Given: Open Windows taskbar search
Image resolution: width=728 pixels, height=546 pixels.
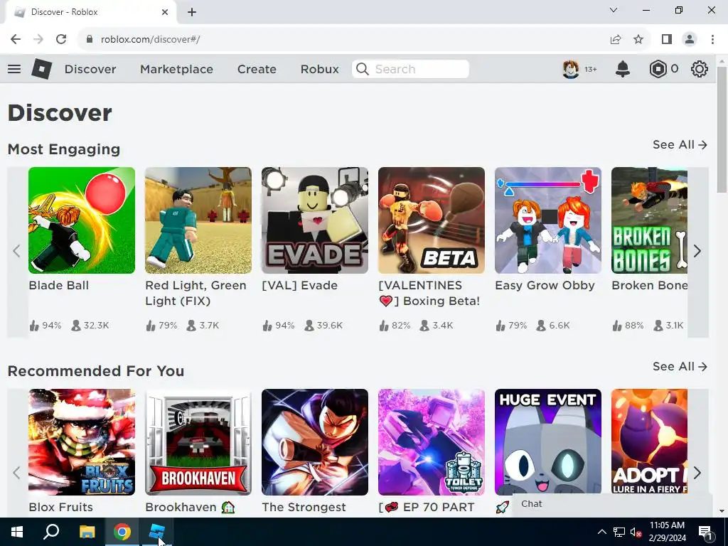Looking at the screenshot, I should pyautogui.click(x=51, y=532).
